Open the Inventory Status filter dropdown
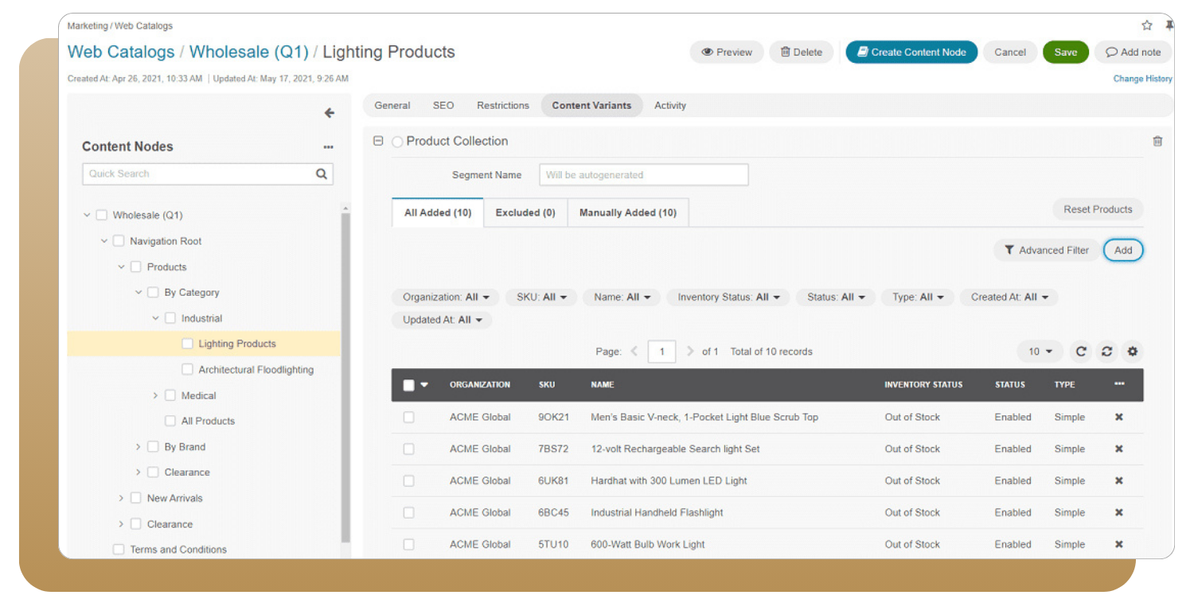The image size is (1194, 599). point(728,297)
